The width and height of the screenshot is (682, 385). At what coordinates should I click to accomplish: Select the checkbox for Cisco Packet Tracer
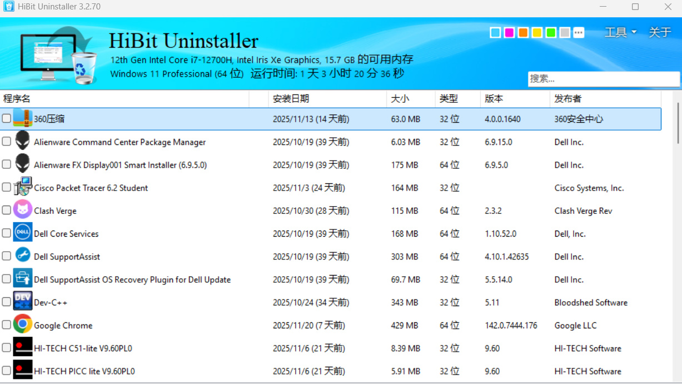click(6, 187)
